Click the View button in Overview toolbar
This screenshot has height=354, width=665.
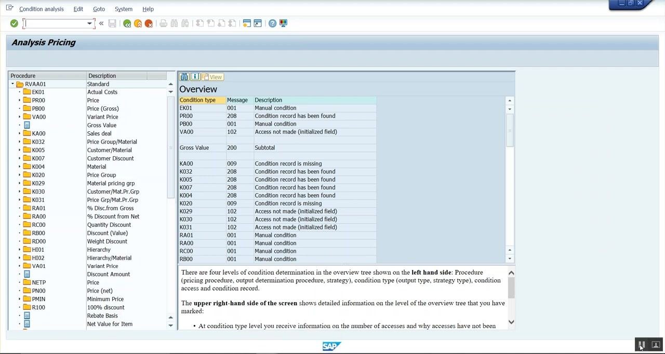(x=212, y=77)
